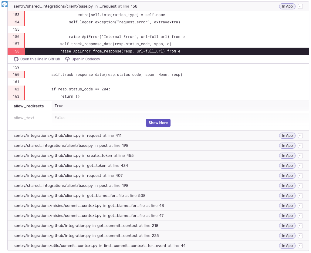This screenshot has width=311, height=253.
Task: Expand request frame at line 407
Action: click(300, 176)
